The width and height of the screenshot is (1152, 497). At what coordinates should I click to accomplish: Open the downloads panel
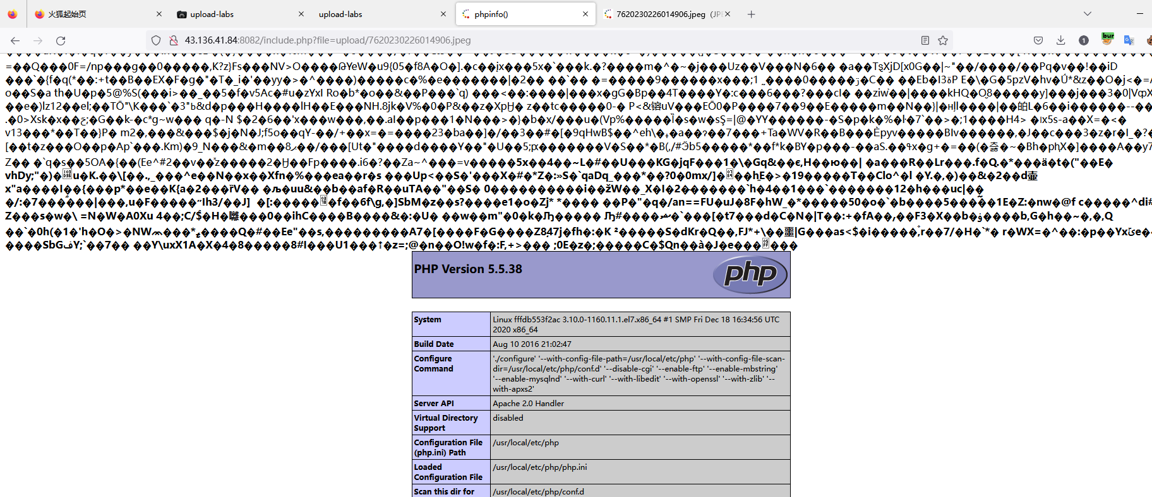(1061, 40)
